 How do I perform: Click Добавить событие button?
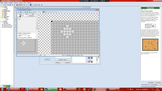click(x=63, y=60)
